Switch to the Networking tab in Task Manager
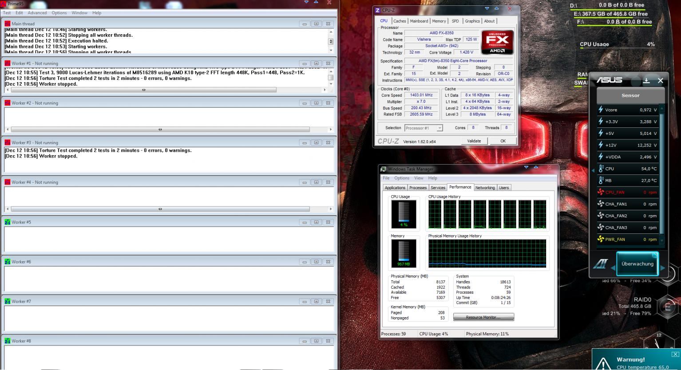 click(485, 188)
